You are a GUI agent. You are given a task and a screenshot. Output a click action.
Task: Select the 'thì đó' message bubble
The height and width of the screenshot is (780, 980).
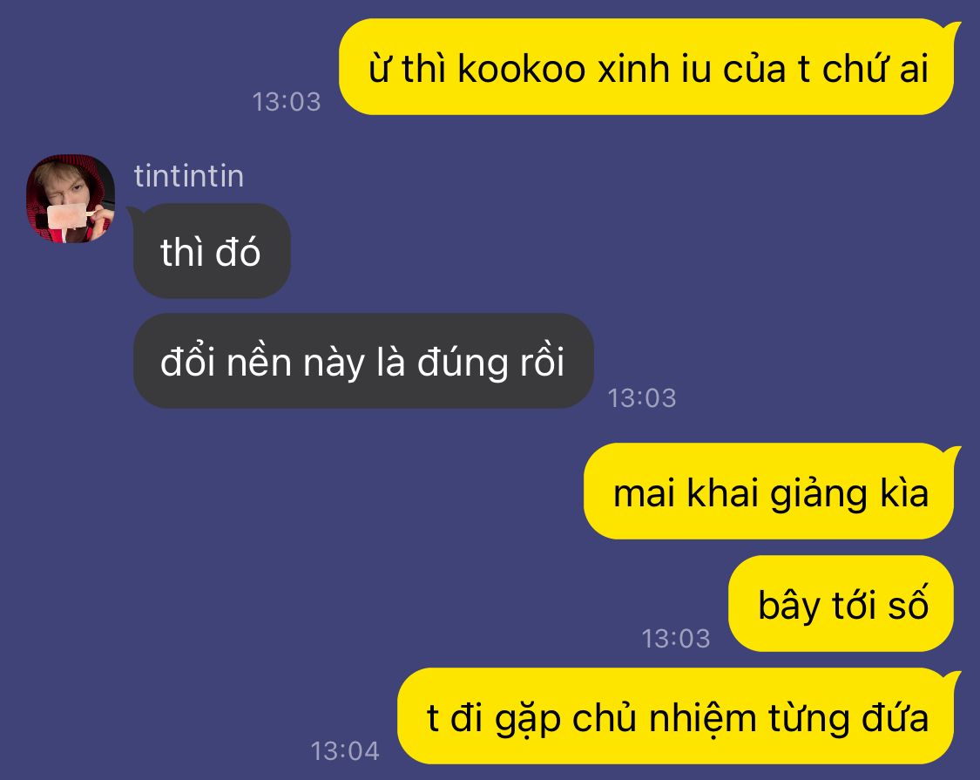point(212,251)
